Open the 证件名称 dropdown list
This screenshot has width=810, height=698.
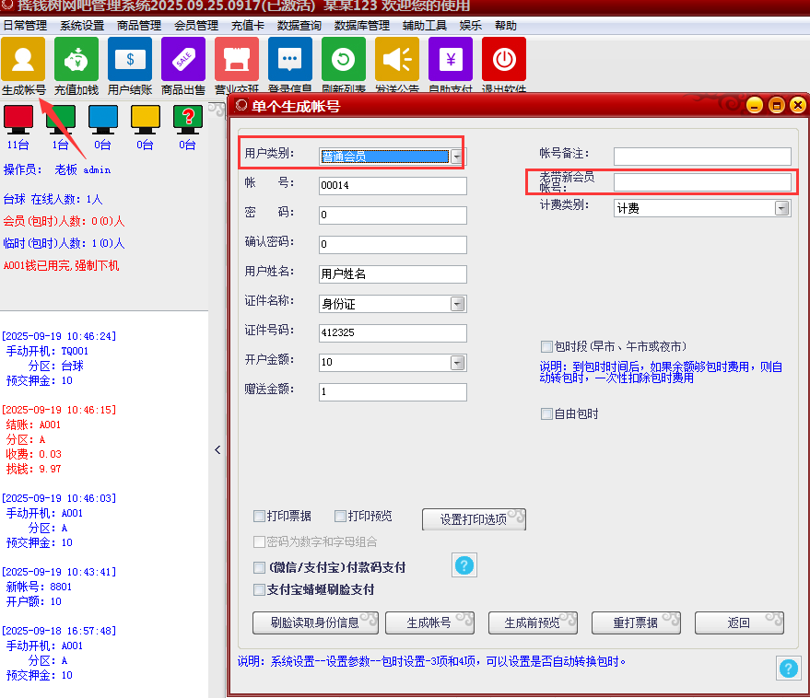(x=457, y=304)
